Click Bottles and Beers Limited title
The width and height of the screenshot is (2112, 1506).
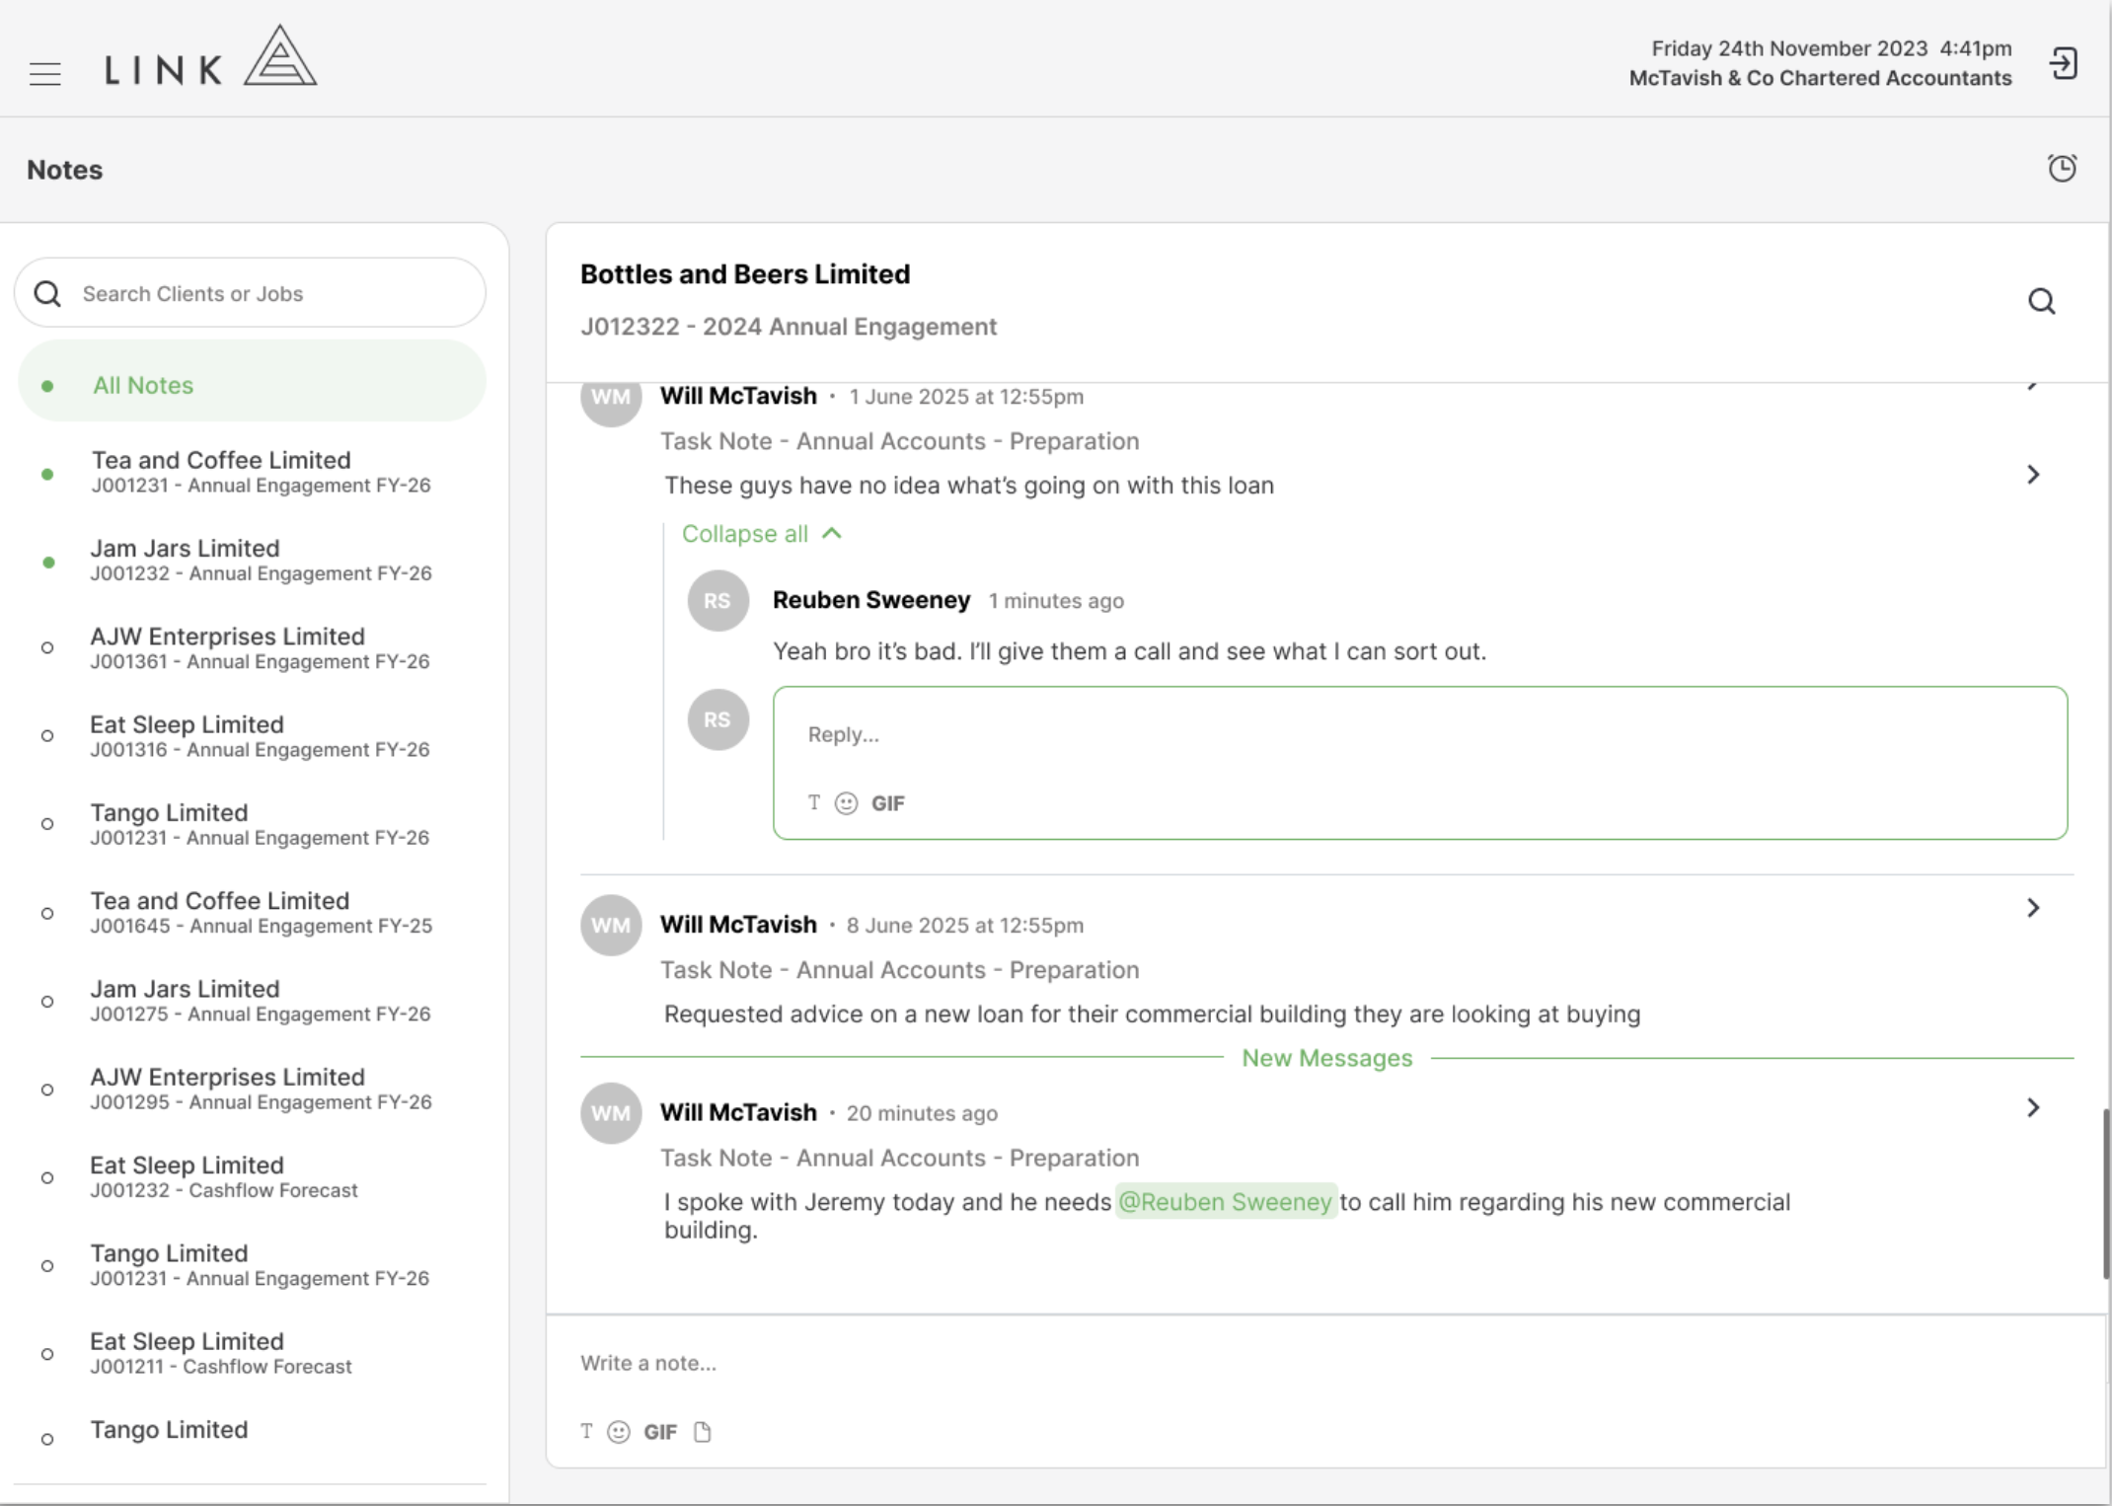[745, 274]
